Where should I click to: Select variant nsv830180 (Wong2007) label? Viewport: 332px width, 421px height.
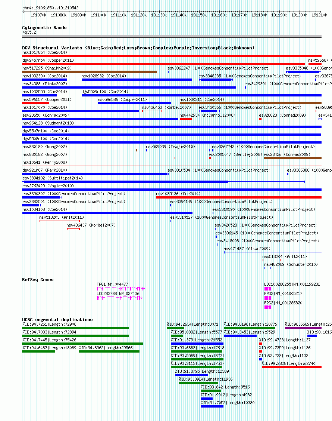click(45, 147)
